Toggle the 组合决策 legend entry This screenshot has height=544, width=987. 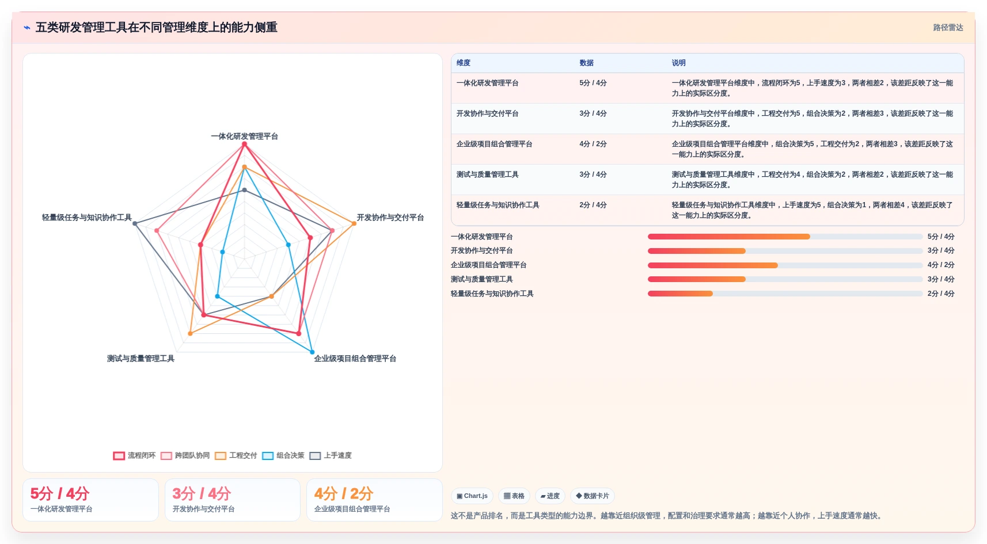(283, 455)
